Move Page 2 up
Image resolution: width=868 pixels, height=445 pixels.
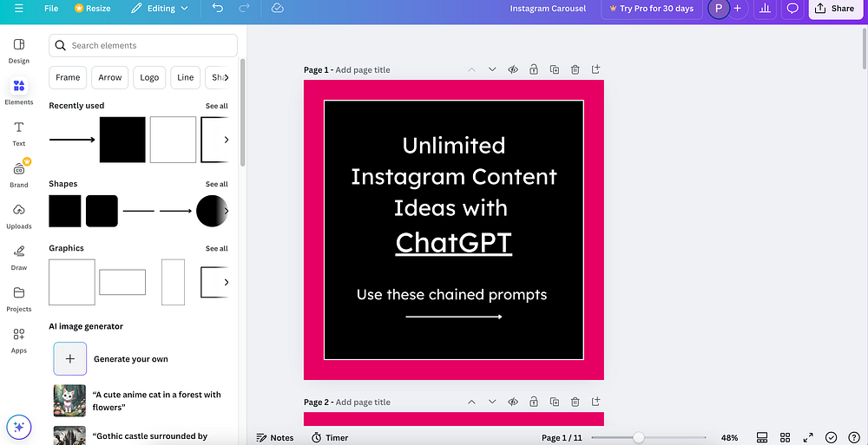[x=471, y=402]
